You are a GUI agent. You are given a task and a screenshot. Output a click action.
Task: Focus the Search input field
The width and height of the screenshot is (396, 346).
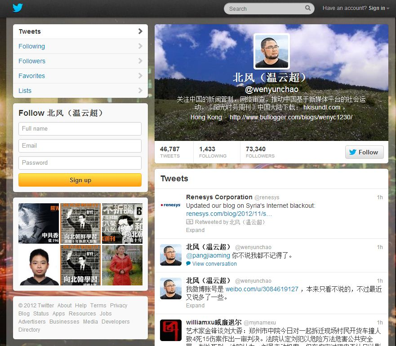(x=269, y=9)
